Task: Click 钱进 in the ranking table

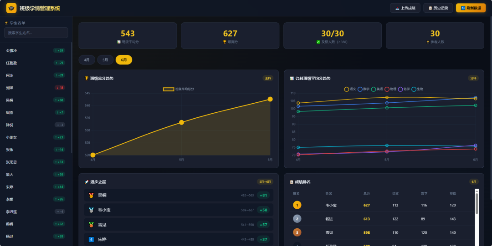Action: (x=329, y=219)
